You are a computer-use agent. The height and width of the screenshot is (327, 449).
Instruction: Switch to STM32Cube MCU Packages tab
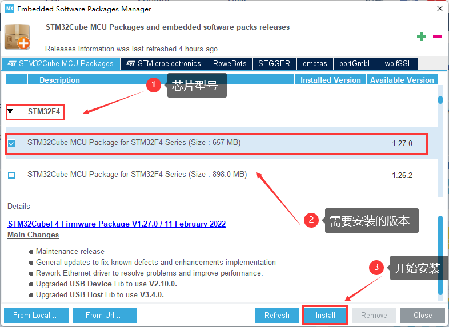[61, 63]
